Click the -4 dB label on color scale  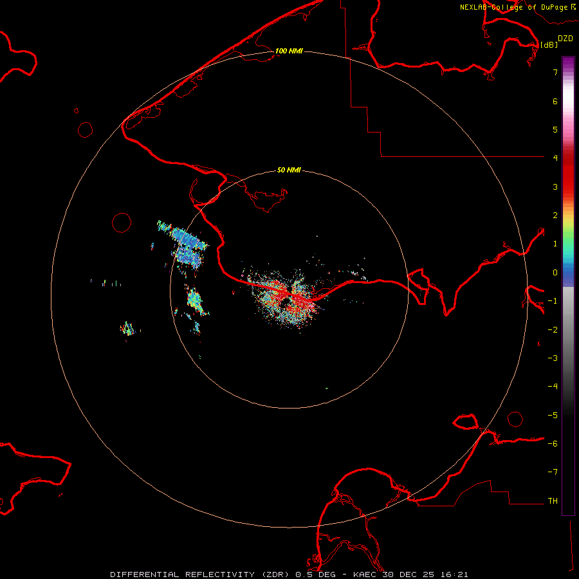coord(553,387)
